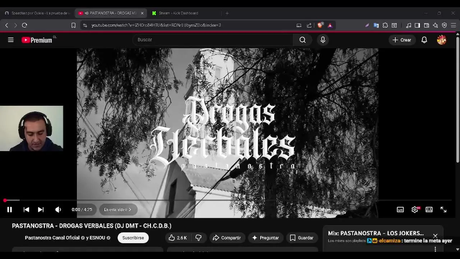Open the more options three-dot menu
Screen dimensions: 460x259
435,249
